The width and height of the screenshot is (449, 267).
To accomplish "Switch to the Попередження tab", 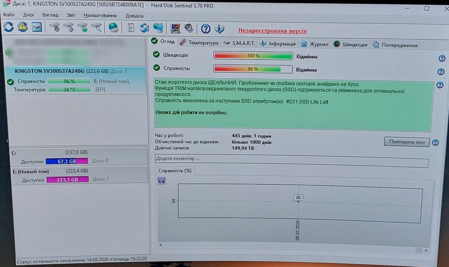I will [x=395, y=45].
